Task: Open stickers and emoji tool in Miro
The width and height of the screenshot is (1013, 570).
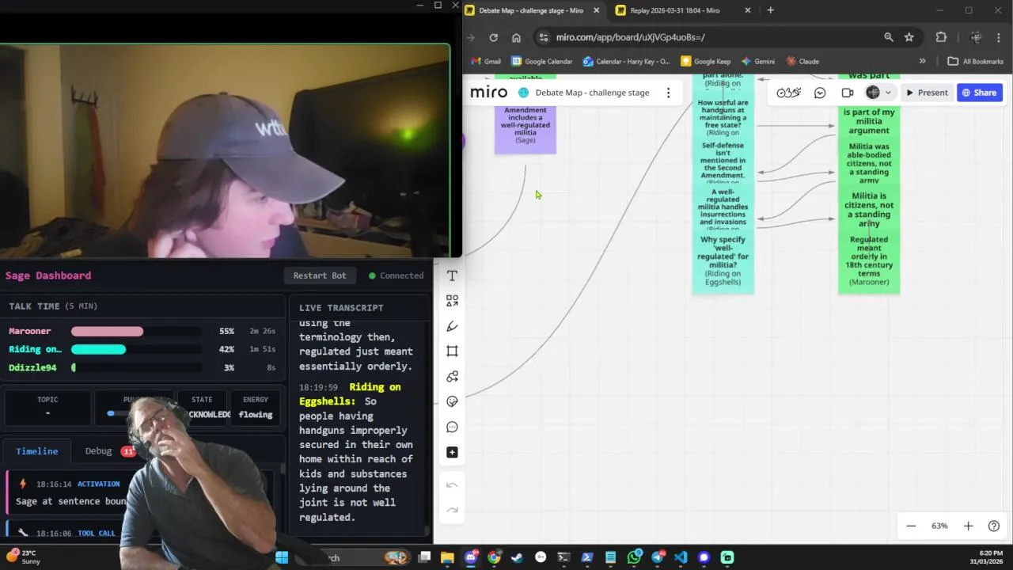Action: pyautogui.click(x=452, y=401)
